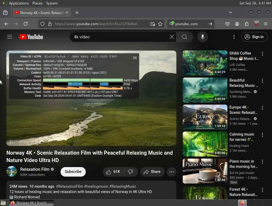Click the Sign in button

pyautogui.click(x=254, y=37)
